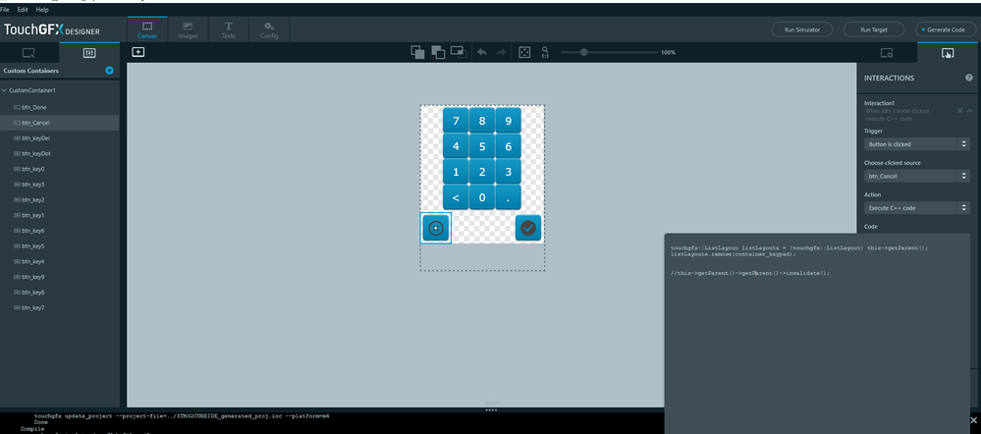Screen dimensions: 981x434
Task: Select btn_key0 in the tree
Action: pos(60,169)
